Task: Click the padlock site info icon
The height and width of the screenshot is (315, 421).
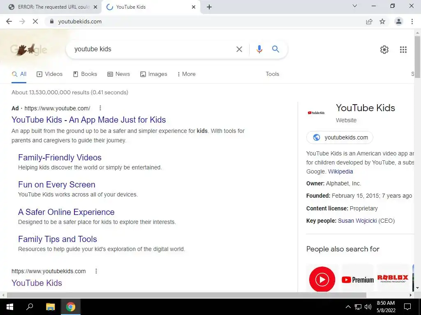Action: point(52,21)
